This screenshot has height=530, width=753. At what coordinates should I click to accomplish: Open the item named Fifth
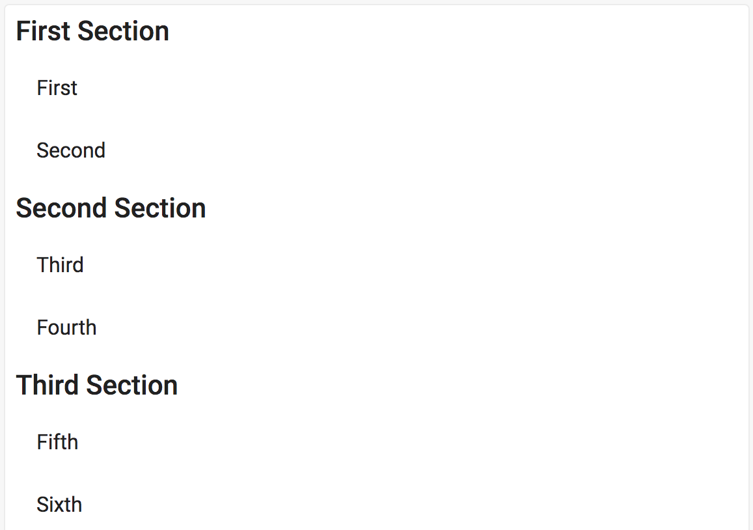(57, 442)
